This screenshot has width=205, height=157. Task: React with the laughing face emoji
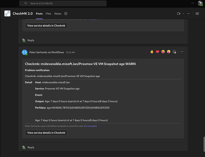pyautogui.click(x=163, y=52)
